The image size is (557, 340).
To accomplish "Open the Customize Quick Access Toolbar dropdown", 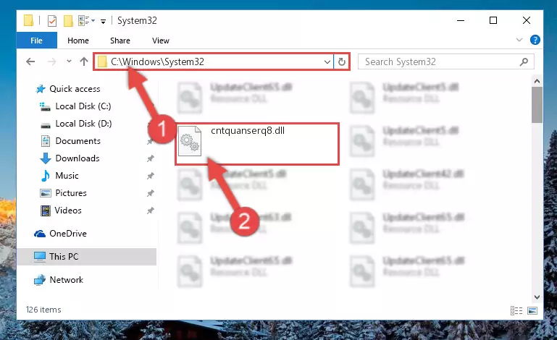I will click(103, 21).
